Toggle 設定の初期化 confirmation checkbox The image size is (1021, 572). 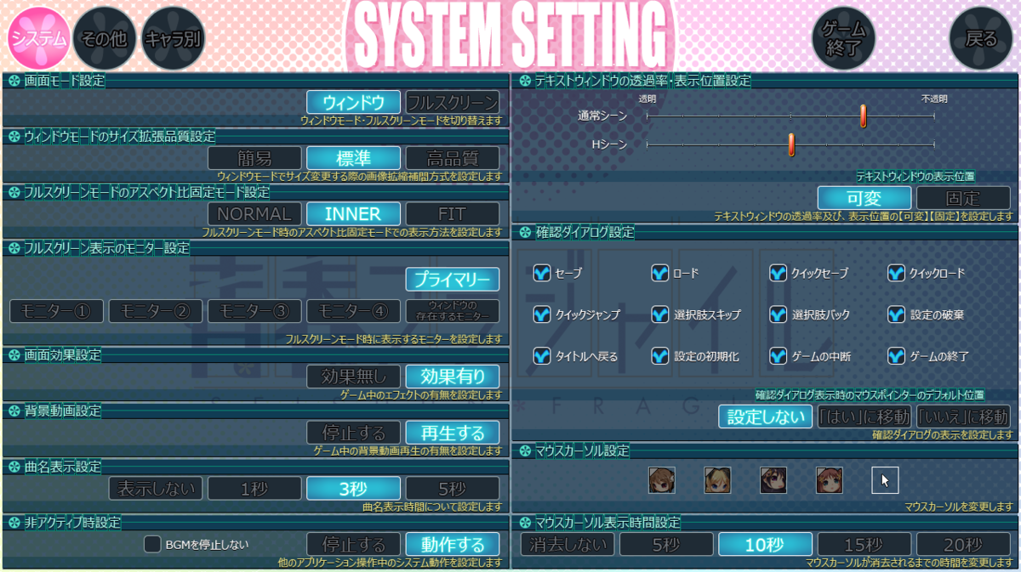click(x=660, y=356)
